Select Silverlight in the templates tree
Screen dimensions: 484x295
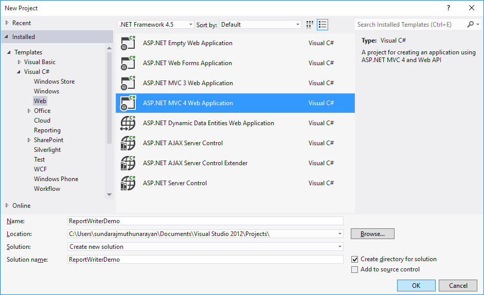pyautogui.click(x=47, y=150)
